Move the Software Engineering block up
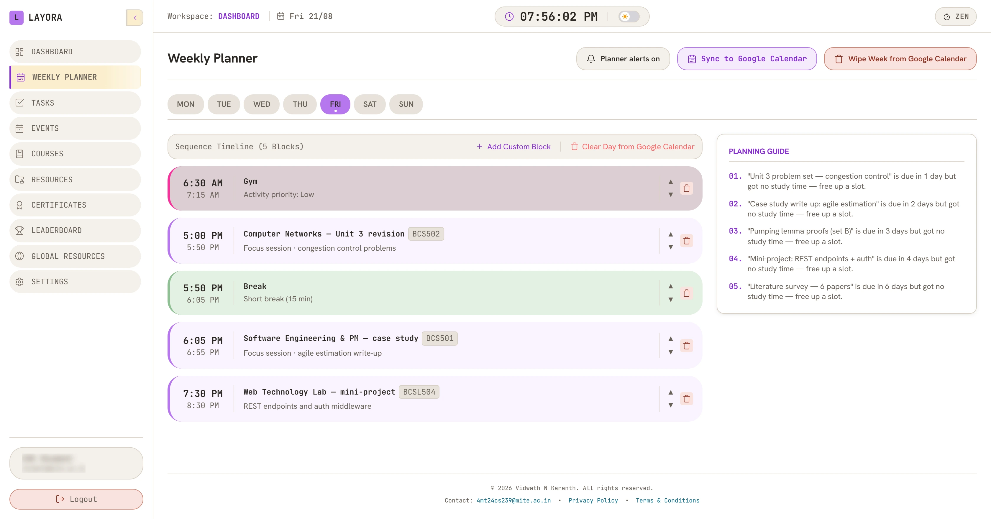 point(670,339)
